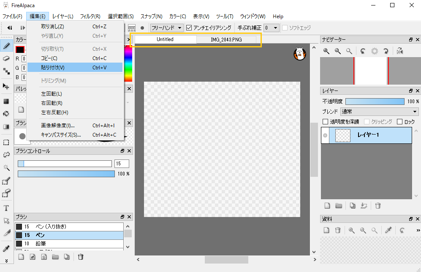421x272 pixels.
Task: Select the Dot tool
Action: (6, 71)
